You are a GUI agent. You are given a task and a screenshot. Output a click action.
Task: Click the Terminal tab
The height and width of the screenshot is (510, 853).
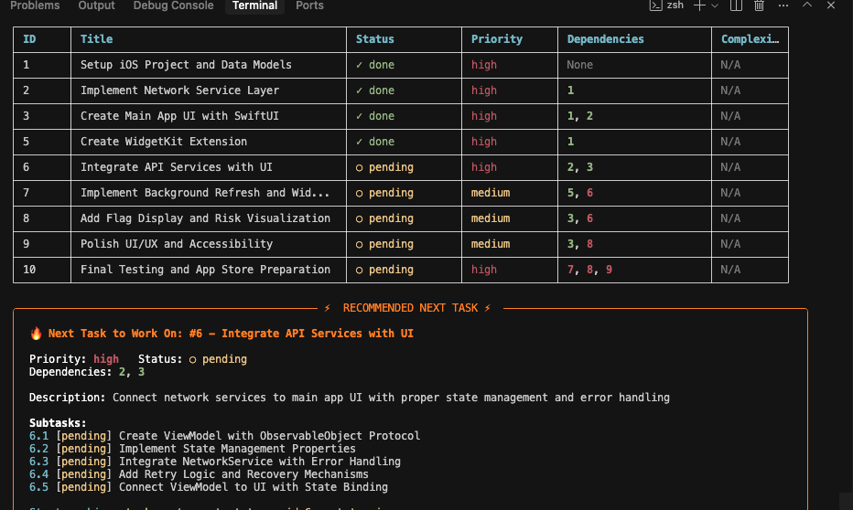(x=254, y=5)
